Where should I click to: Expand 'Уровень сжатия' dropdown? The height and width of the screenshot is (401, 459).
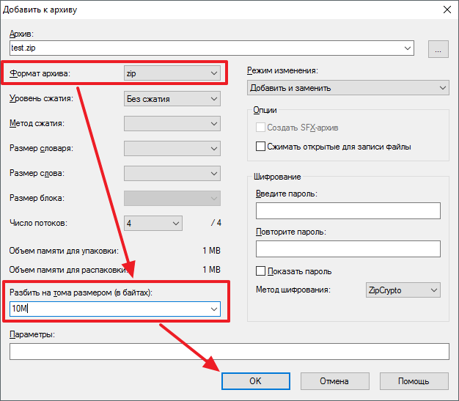click(172, 99)
